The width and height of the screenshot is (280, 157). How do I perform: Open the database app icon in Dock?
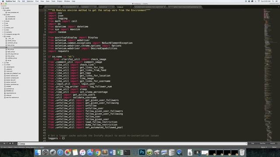172,152
